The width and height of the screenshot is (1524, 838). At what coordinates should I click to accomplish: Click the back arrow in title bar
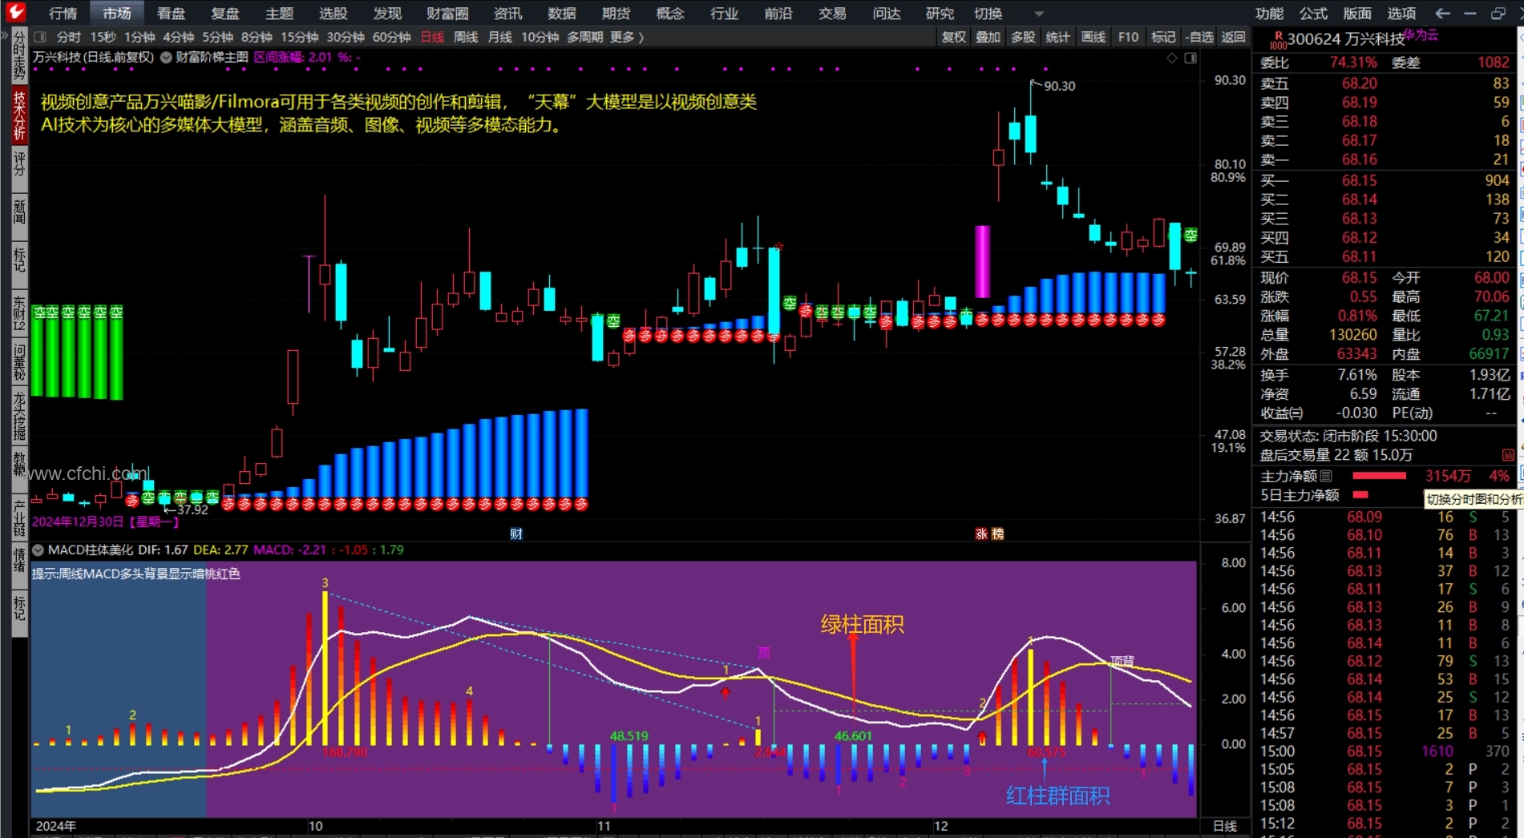[x=1442, y=13]
